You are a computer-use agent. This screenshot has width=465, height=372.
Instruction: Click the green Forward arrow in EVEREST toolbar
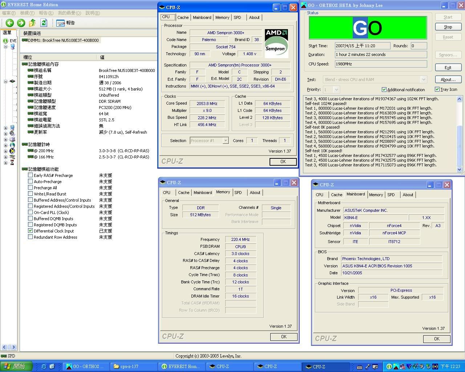pyautogui.click(x=21, y=23)
